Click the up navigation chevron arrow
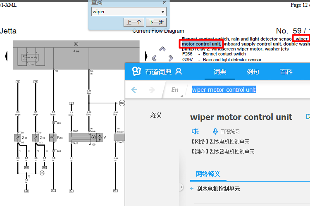The image size is (310, 206). coord(162,48)
